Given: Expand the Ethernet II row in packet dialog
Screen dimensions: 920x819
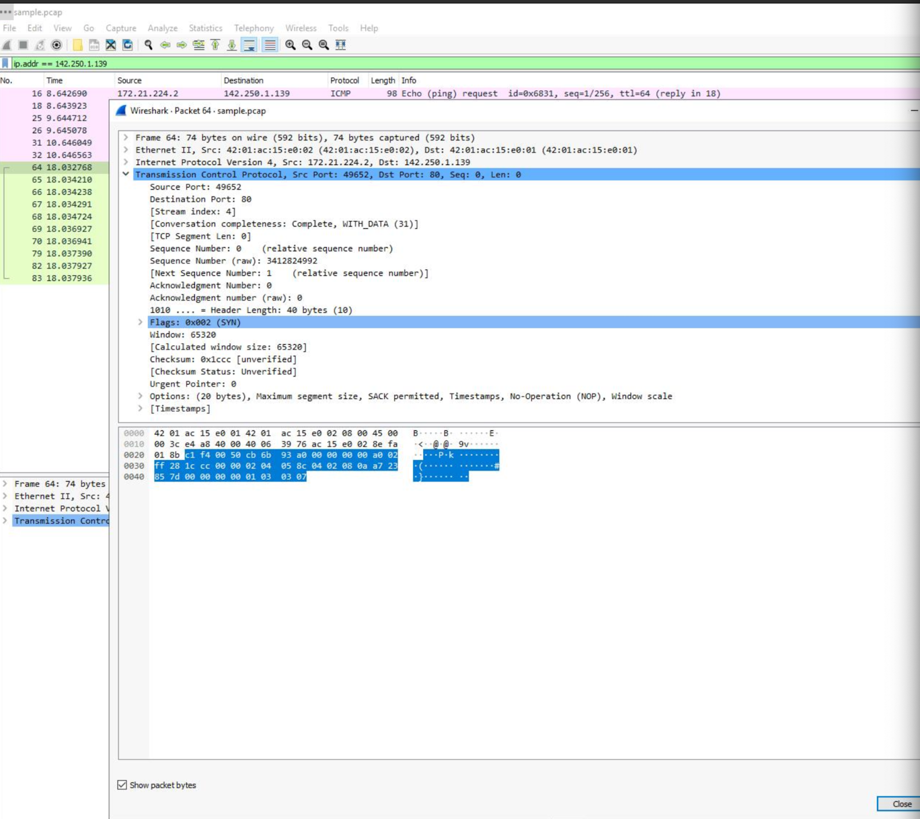Looking at the screenshot, I should [125, 150].
